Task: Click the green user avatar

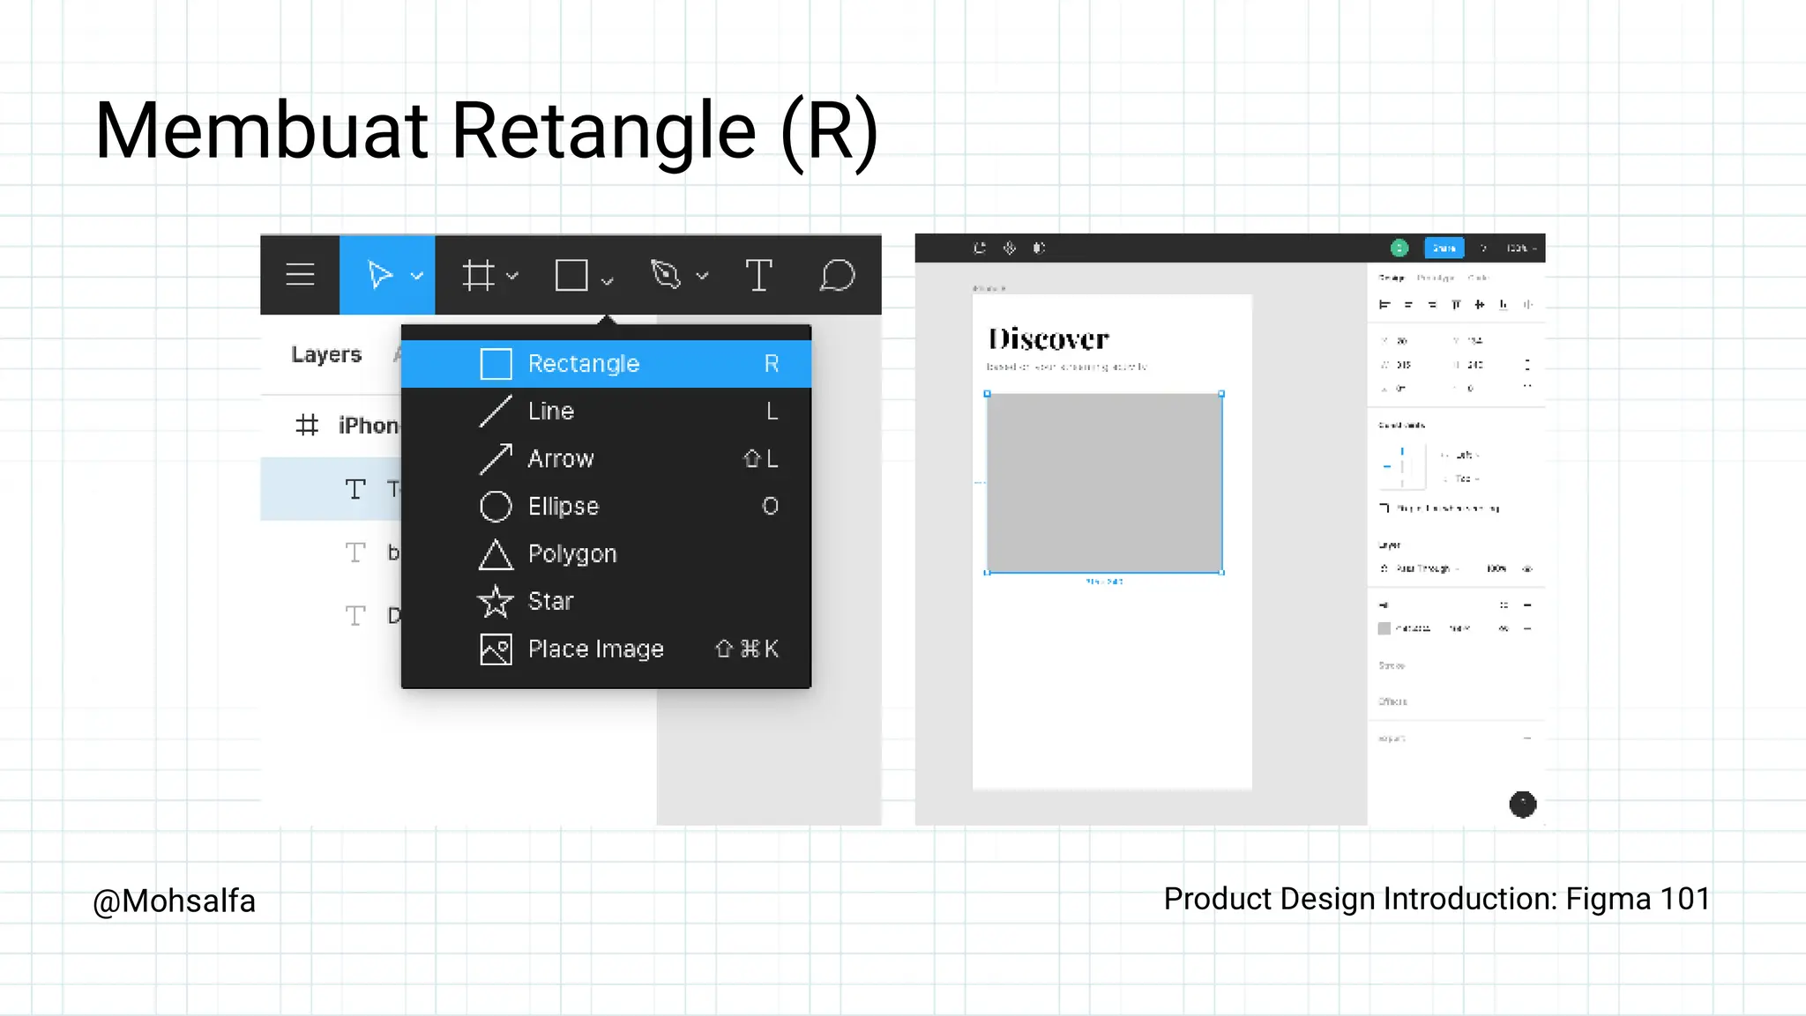Action: [x=1399, y=248]
